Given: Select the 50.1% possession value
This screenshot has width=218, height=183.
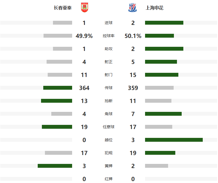Looking at the screenshot, I should 133,36.
